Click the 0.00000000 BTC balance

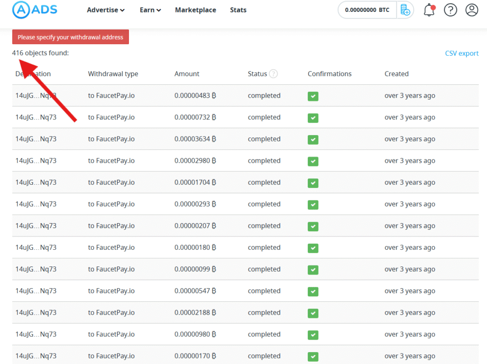point(367,10)
